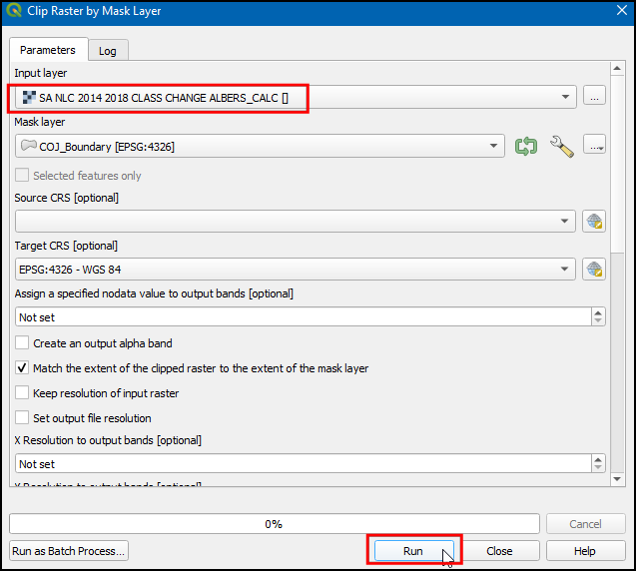Viewport: 636px width, 571px height.
Task: Open the Mask layer COJ_Boundary dropdown
Action: coord(493,147)
